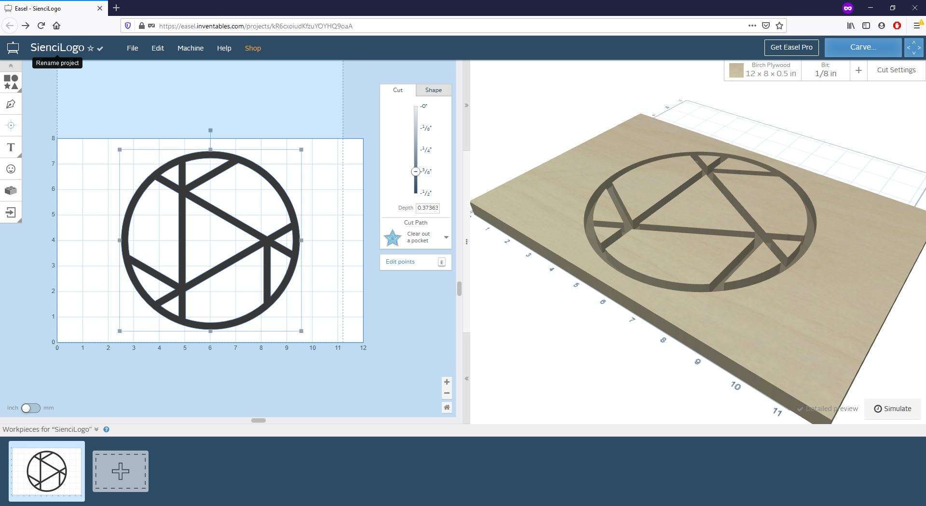Click the cut depth slider handle
Viewport: 926px width, 506px height.
[415, 172]
